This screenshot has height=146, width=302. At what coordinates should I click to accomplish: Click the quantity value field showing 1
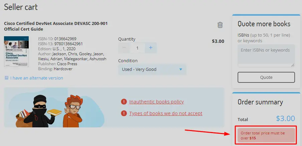pyautogui.click(x=137, y=48)
